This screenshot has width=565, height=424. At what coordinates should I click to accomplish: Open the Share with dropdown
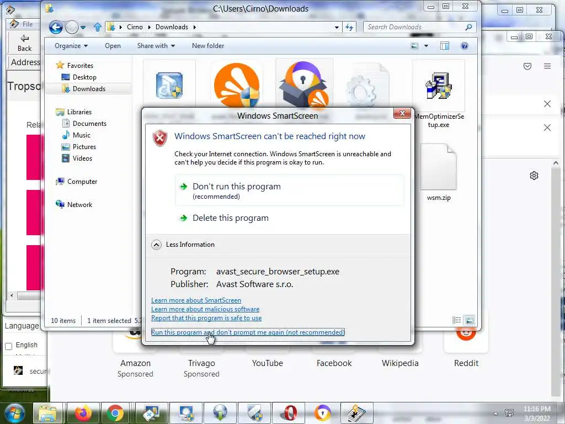(156, 46)
